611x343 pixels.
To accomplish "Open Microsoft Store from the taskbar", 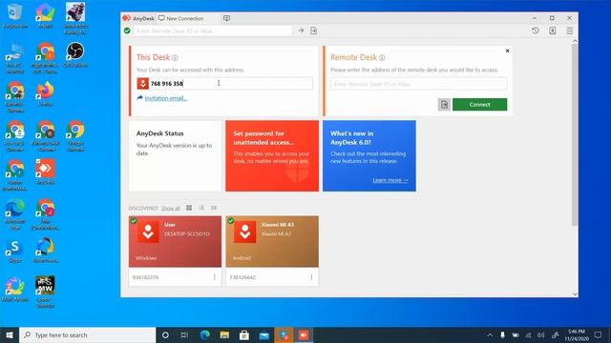I will (x=244, y=334).
